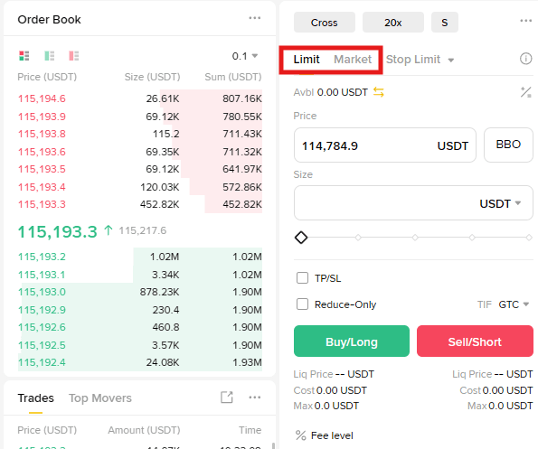Open the GTC time-in-force dropdown
538x449 pixels.
pyautogui.click(x=514, y=304)
